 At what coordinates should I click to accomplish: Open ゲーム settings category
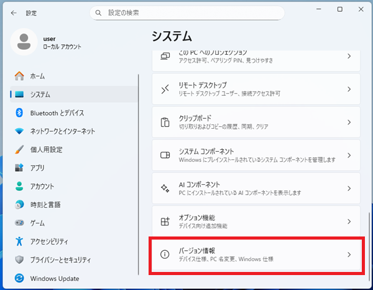pos(74,223)
